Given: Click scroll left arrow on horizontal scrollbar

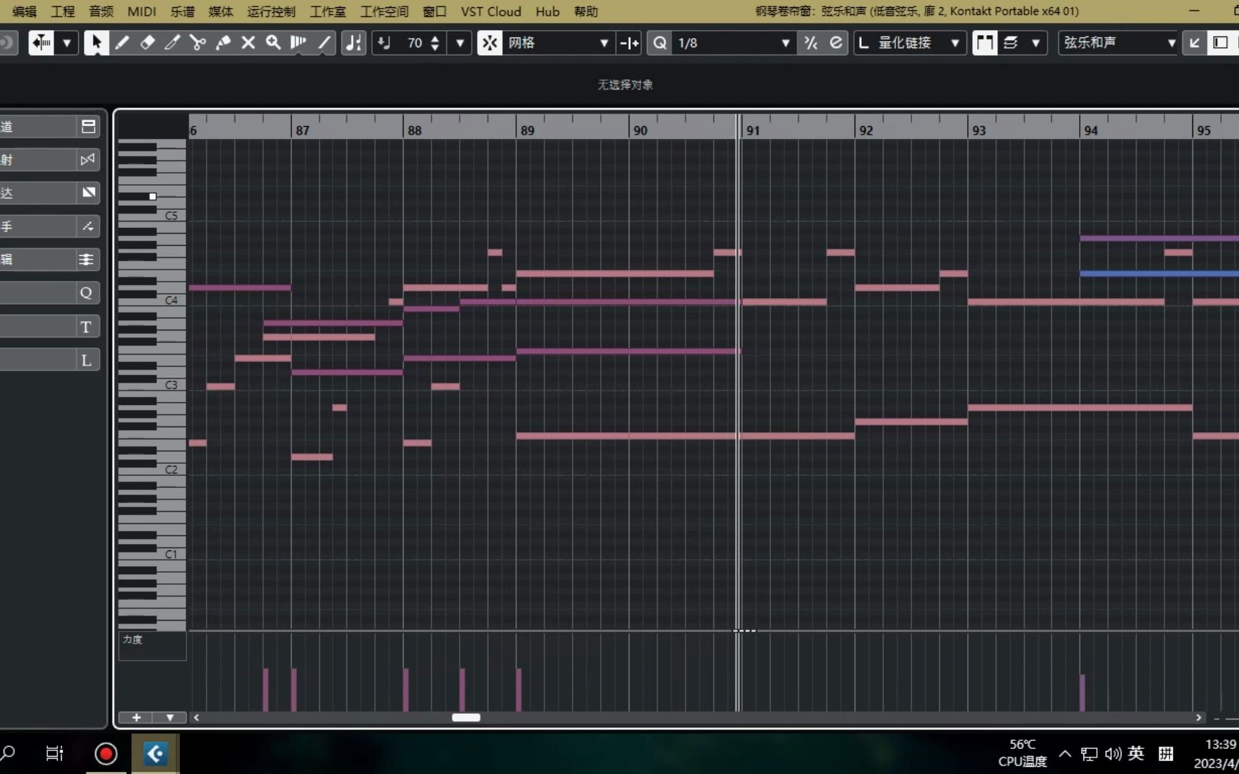Looking at the screenshot, I should (196, 717).
